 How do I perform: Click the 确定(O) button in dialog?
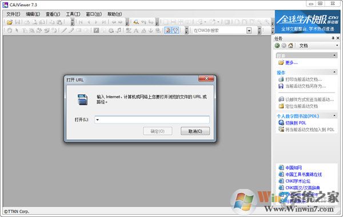[x=158, y=131]
